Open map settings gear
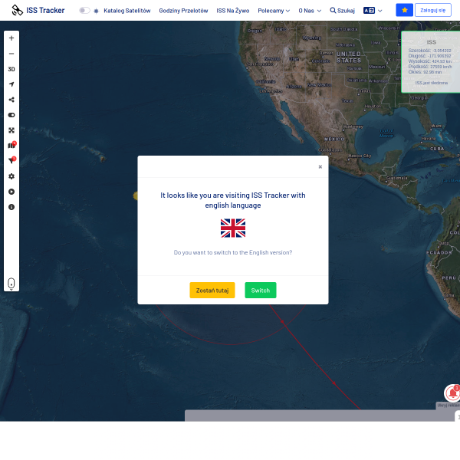 tap(11, 176)
